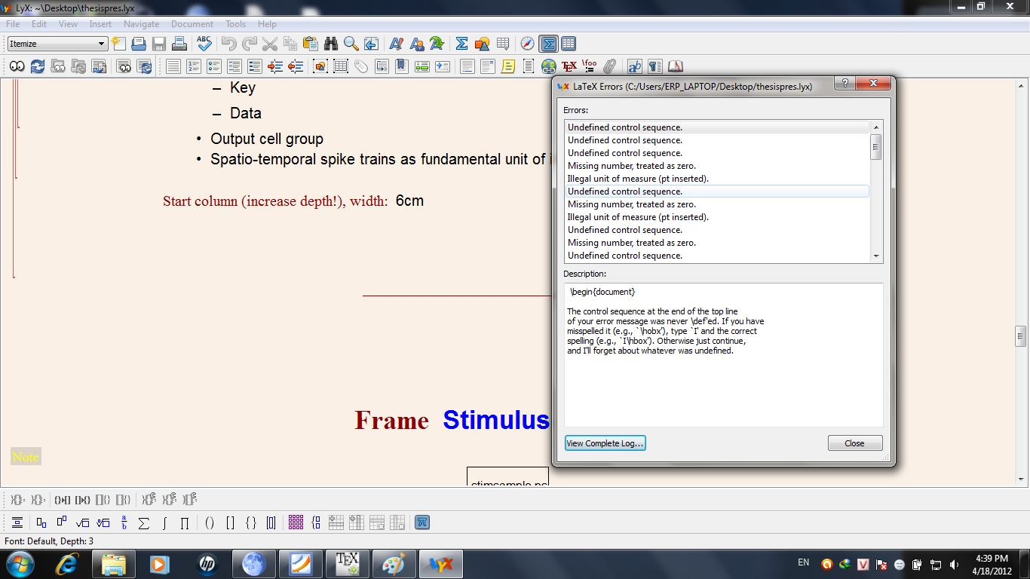Update the output view with the refresh icon
Image resolution: width=1030 pixels, height=579 pixels.
(37, 66)
